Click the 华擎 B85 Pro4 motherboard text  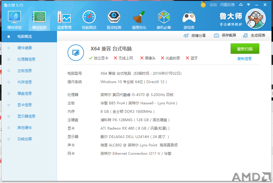[x=139, y=103]
